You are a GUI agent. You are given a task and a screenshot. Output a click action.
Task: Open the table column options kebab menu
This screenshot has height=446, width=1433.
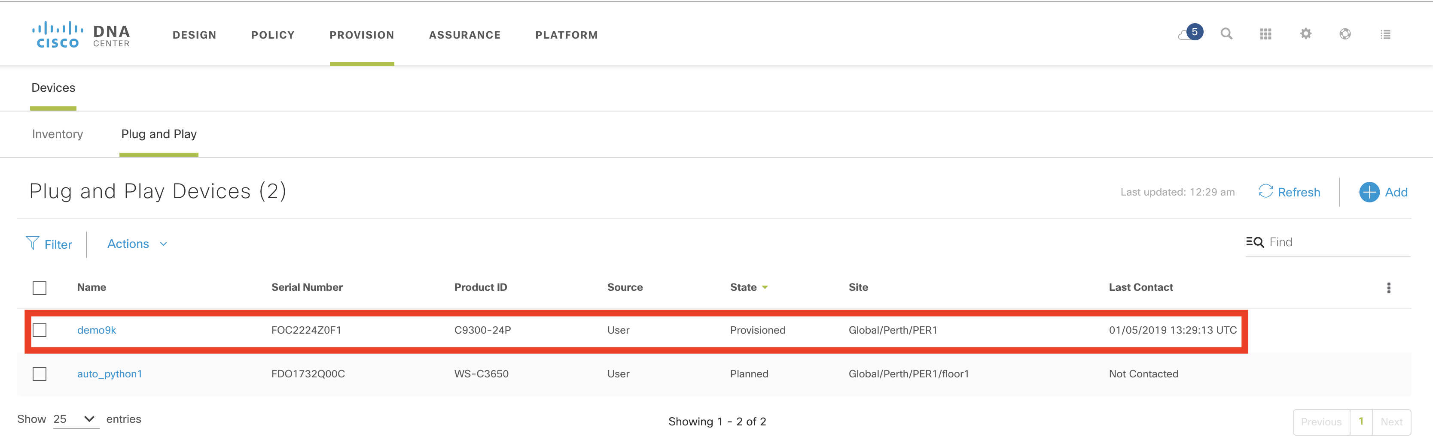tap(1388, 288)
